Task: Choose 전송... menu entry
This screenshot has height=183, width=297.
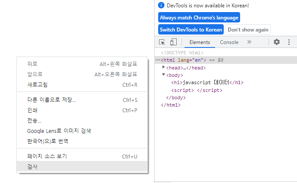Action: click(82, 120)
